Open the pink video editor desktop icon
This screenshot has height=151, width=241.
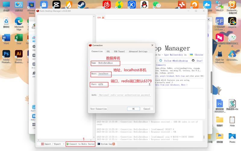220,40
